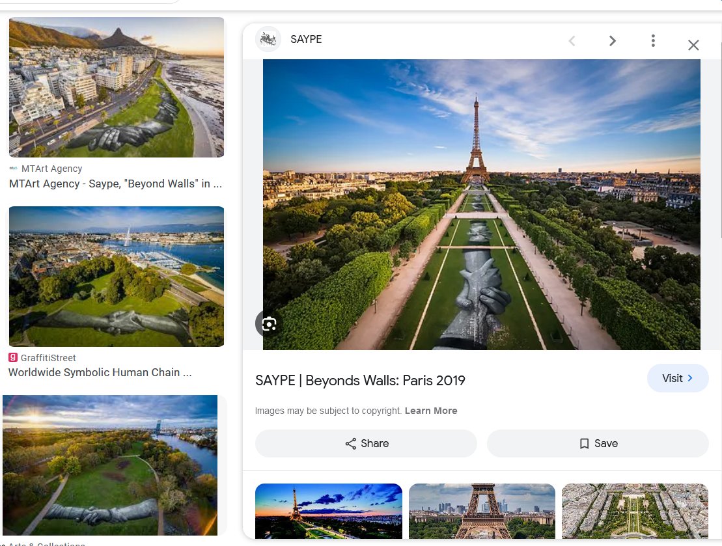Click the MTArt Agency source label

tap(51, 169)
